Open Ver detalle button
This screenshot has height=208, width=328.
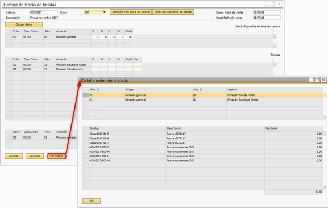click(56, 156)
